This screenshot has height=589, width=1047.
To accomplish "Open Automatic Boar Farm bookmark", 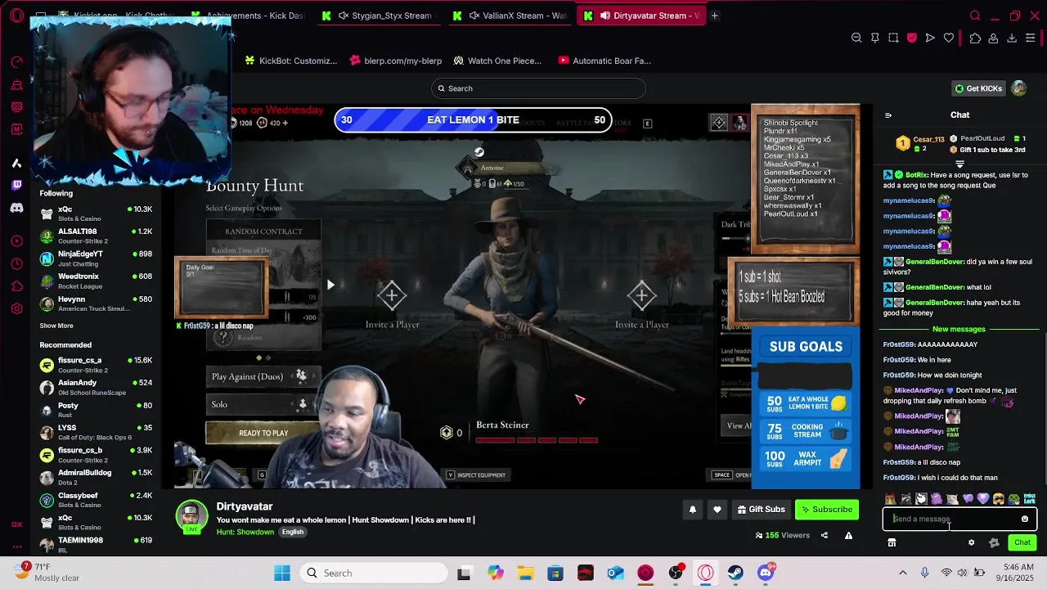I will (604, 61).
